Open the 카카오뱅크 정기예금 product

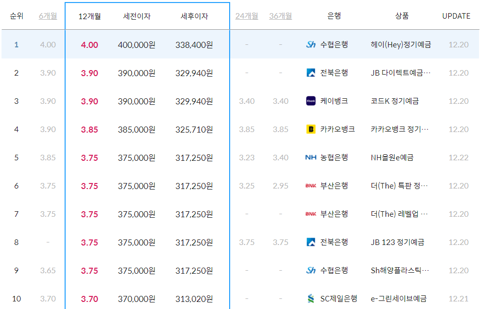click(x=400, y=130)
